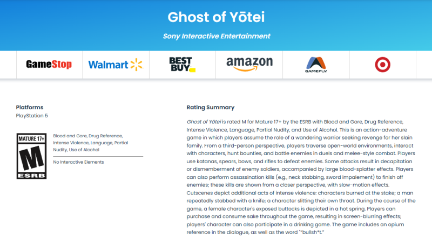Open the GameStop retailer logo
This screenshot has height=252, width=432.
coord(49,65)
